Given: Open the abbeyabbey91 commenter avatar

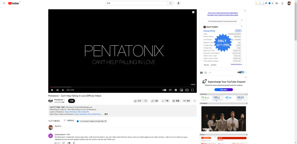Looking at the screenshot, I should pyautogui.click(x=51, y=136).
